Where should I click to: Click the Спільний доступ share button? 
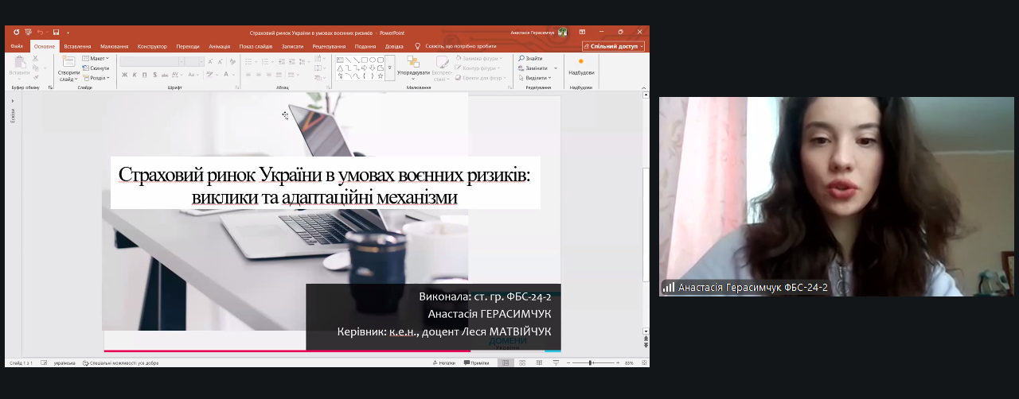[x=612, y=46]
